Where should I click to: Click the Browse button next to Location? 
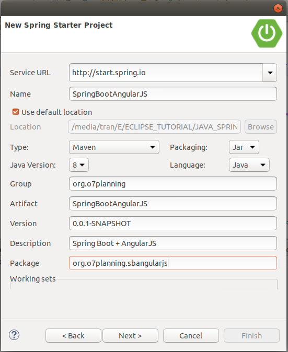[261, 127]
